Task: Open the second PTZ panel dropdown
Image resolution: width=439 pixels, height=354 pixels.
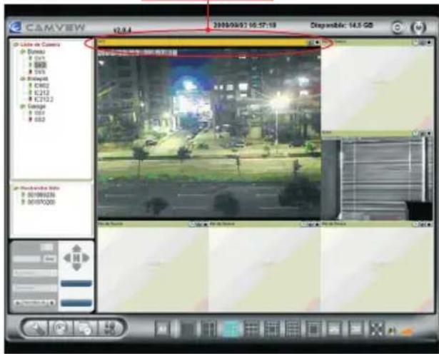Action: (x=35, y=288)
